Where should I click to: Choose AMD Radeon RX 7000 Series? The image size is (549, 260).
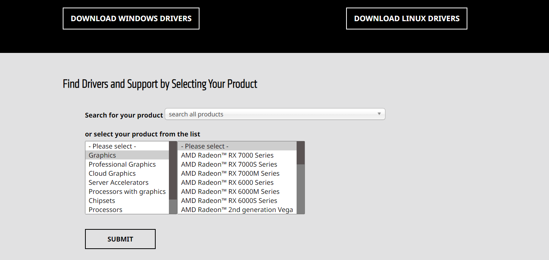(237, 155)
